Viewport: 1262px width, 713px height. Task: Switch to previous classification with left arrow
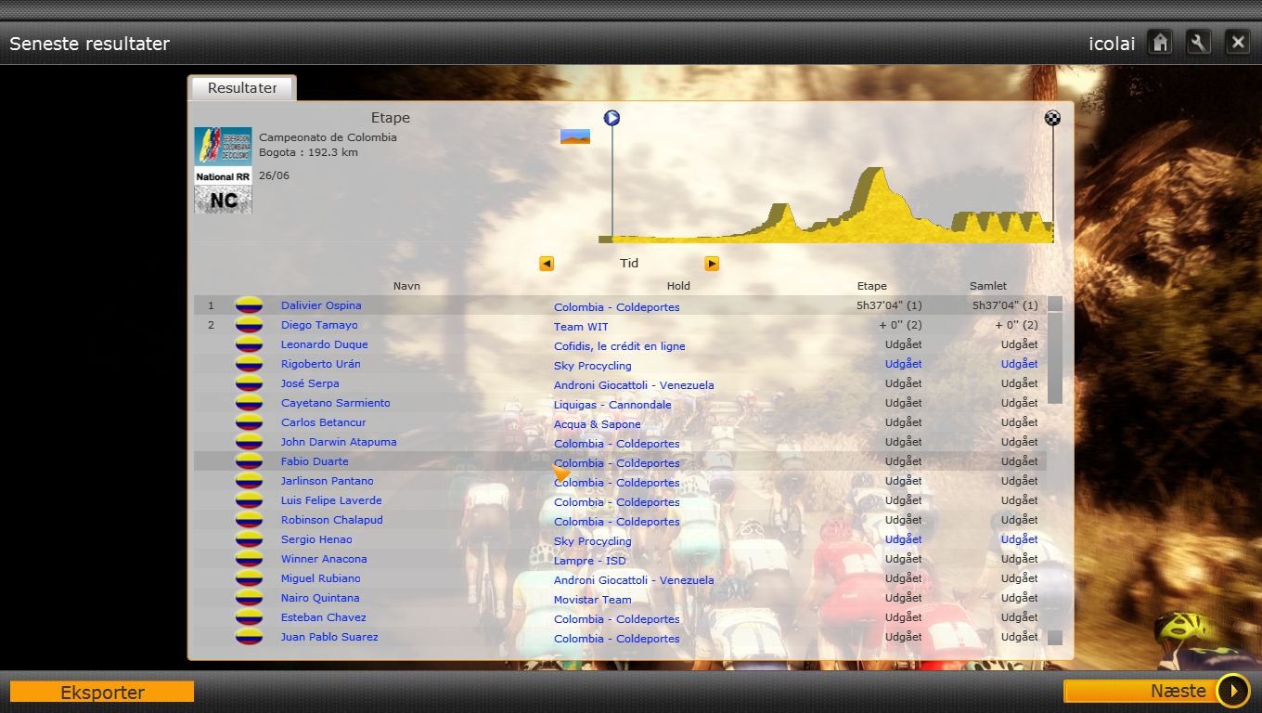point(547,264)
